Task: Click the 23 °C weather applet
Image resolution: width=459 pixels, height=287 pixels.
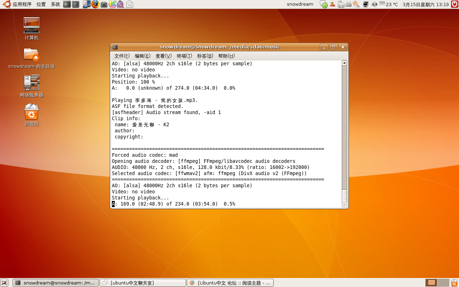Action: click(389, 4)
